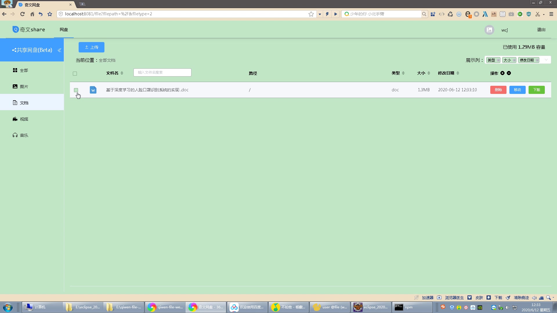Screen dimensions: 557x313
Task: Open the Windows Start button
Action: point(8,307)
